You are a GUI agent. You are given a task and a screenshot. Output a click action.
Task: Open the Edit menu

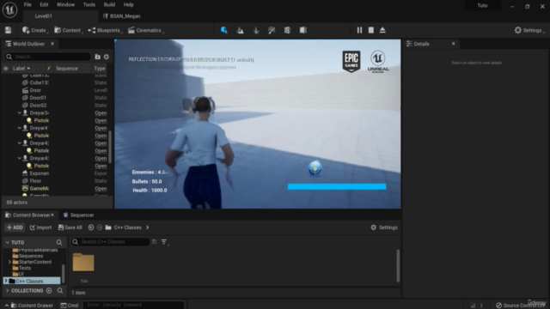[x=44, y=4]
